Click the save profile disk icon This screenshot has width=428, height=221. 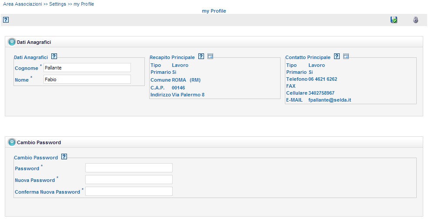coord(394,20)
